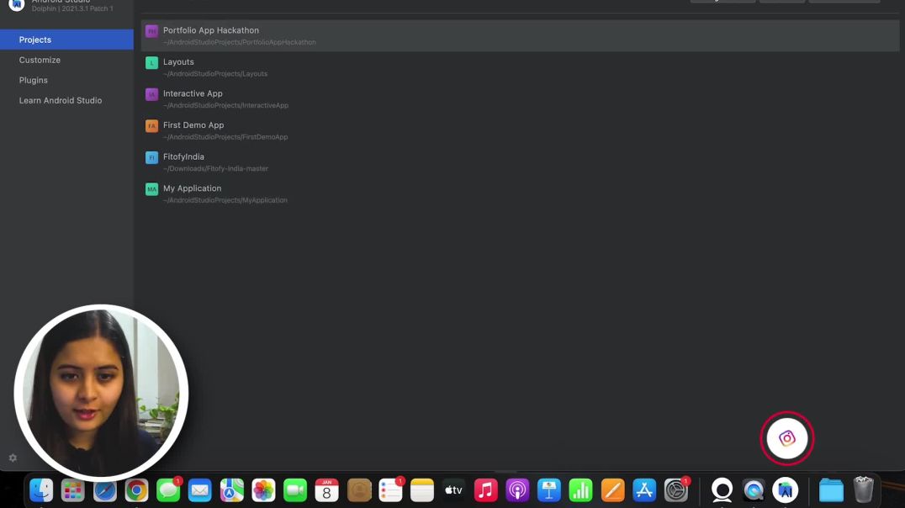Open the Portfolio App Hackathon project icon
The image size is (905, 508).
[x=151, y=30]
